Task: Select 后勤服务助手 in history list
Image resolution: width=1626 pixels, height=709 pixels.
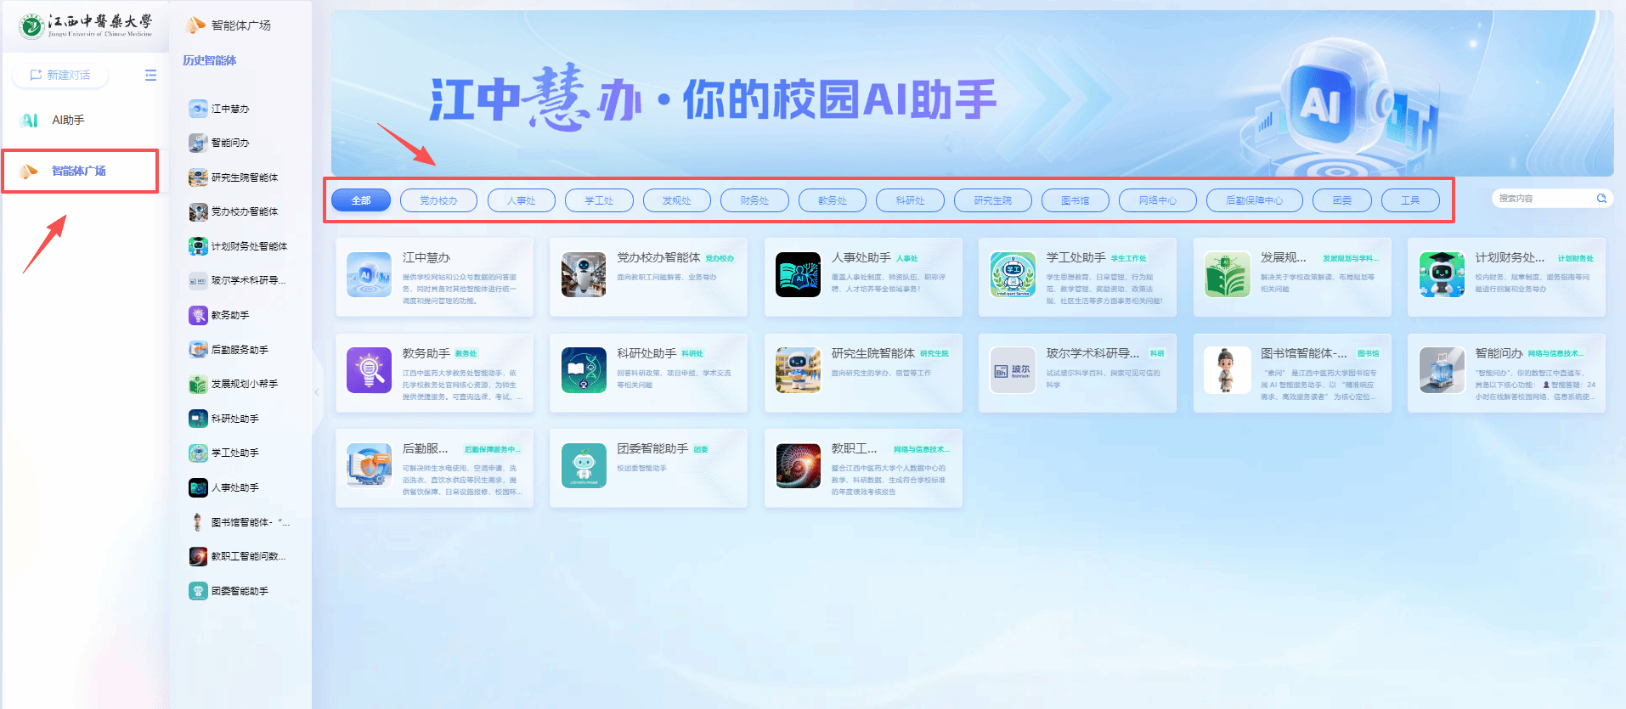Action: pyautogui.click(x=240, y=350)
